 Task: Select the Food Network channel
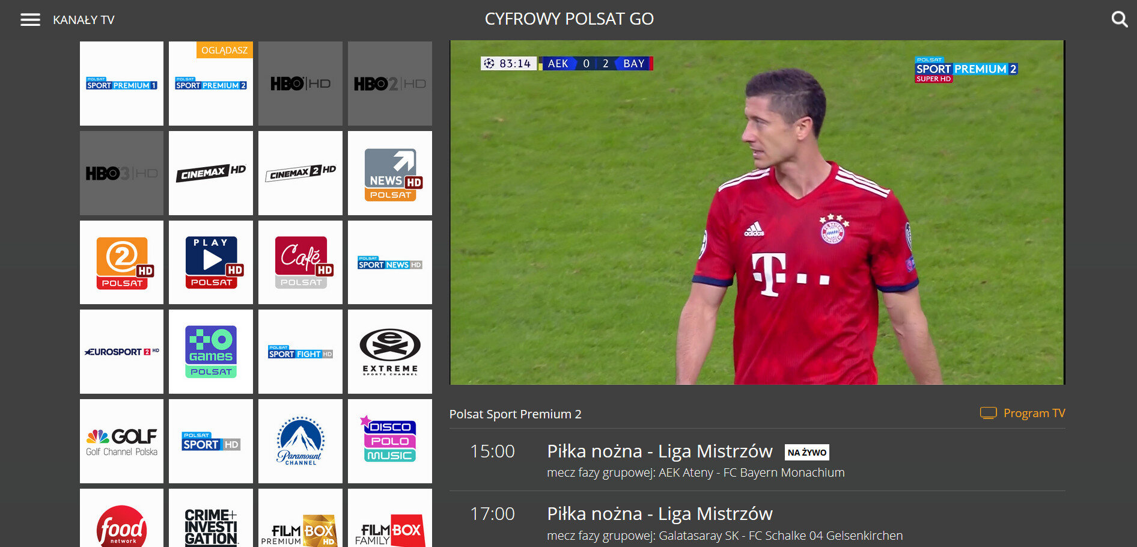coord(121,518)
